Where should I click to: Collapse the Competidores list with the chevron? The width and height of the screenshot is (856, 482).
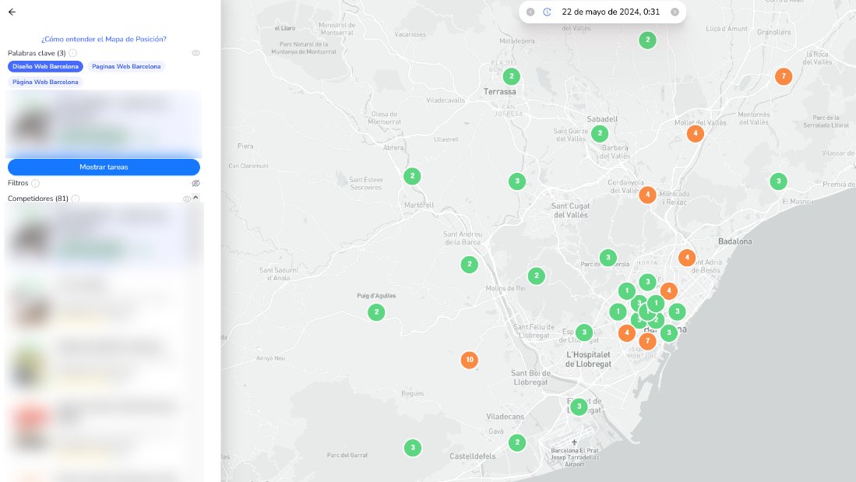(x=196, y=199)
